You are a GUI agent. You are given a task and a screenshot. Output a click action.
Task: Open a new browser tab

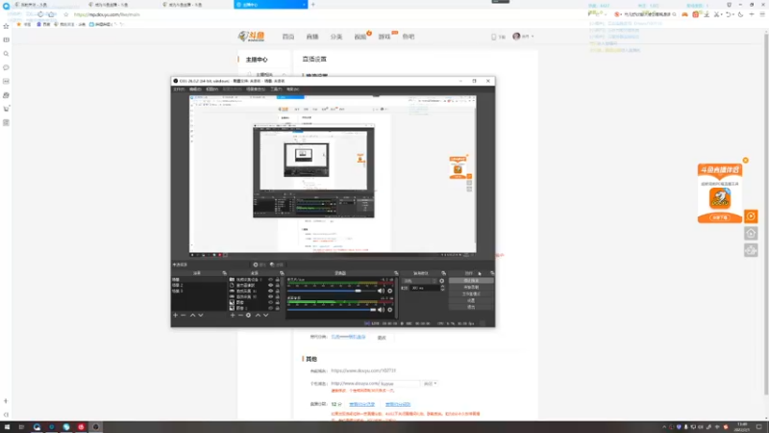point(313,5)
